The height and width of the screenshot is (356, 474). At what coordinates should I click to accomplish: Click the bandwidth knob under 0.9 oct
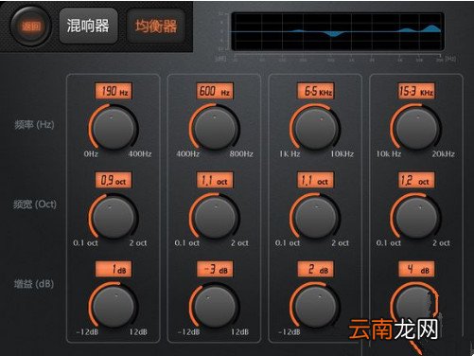pyautogui.click(x=114, y=218)
